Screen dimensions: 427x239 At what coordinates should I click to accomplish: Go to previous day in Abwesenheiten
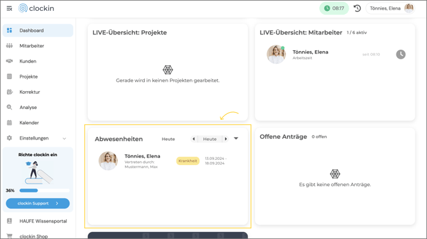194,139
